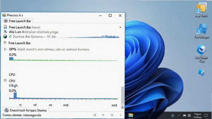
Task: Click the up arrow icon in the bottom bar
Action: tap(103, 115)
